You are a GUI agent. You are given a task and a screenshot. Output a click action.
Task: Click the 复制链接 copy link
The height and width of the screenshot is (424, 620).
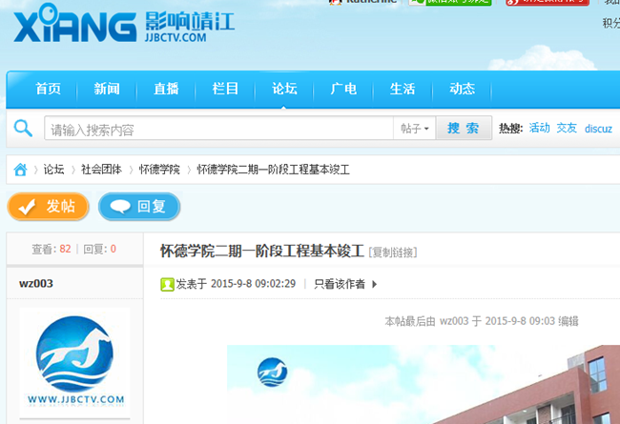393,252
